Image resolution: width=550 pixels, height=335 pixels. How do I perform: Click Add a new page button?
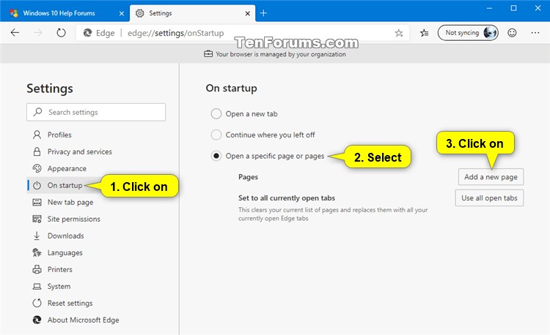pyautogui.click(x=491, y=177)
